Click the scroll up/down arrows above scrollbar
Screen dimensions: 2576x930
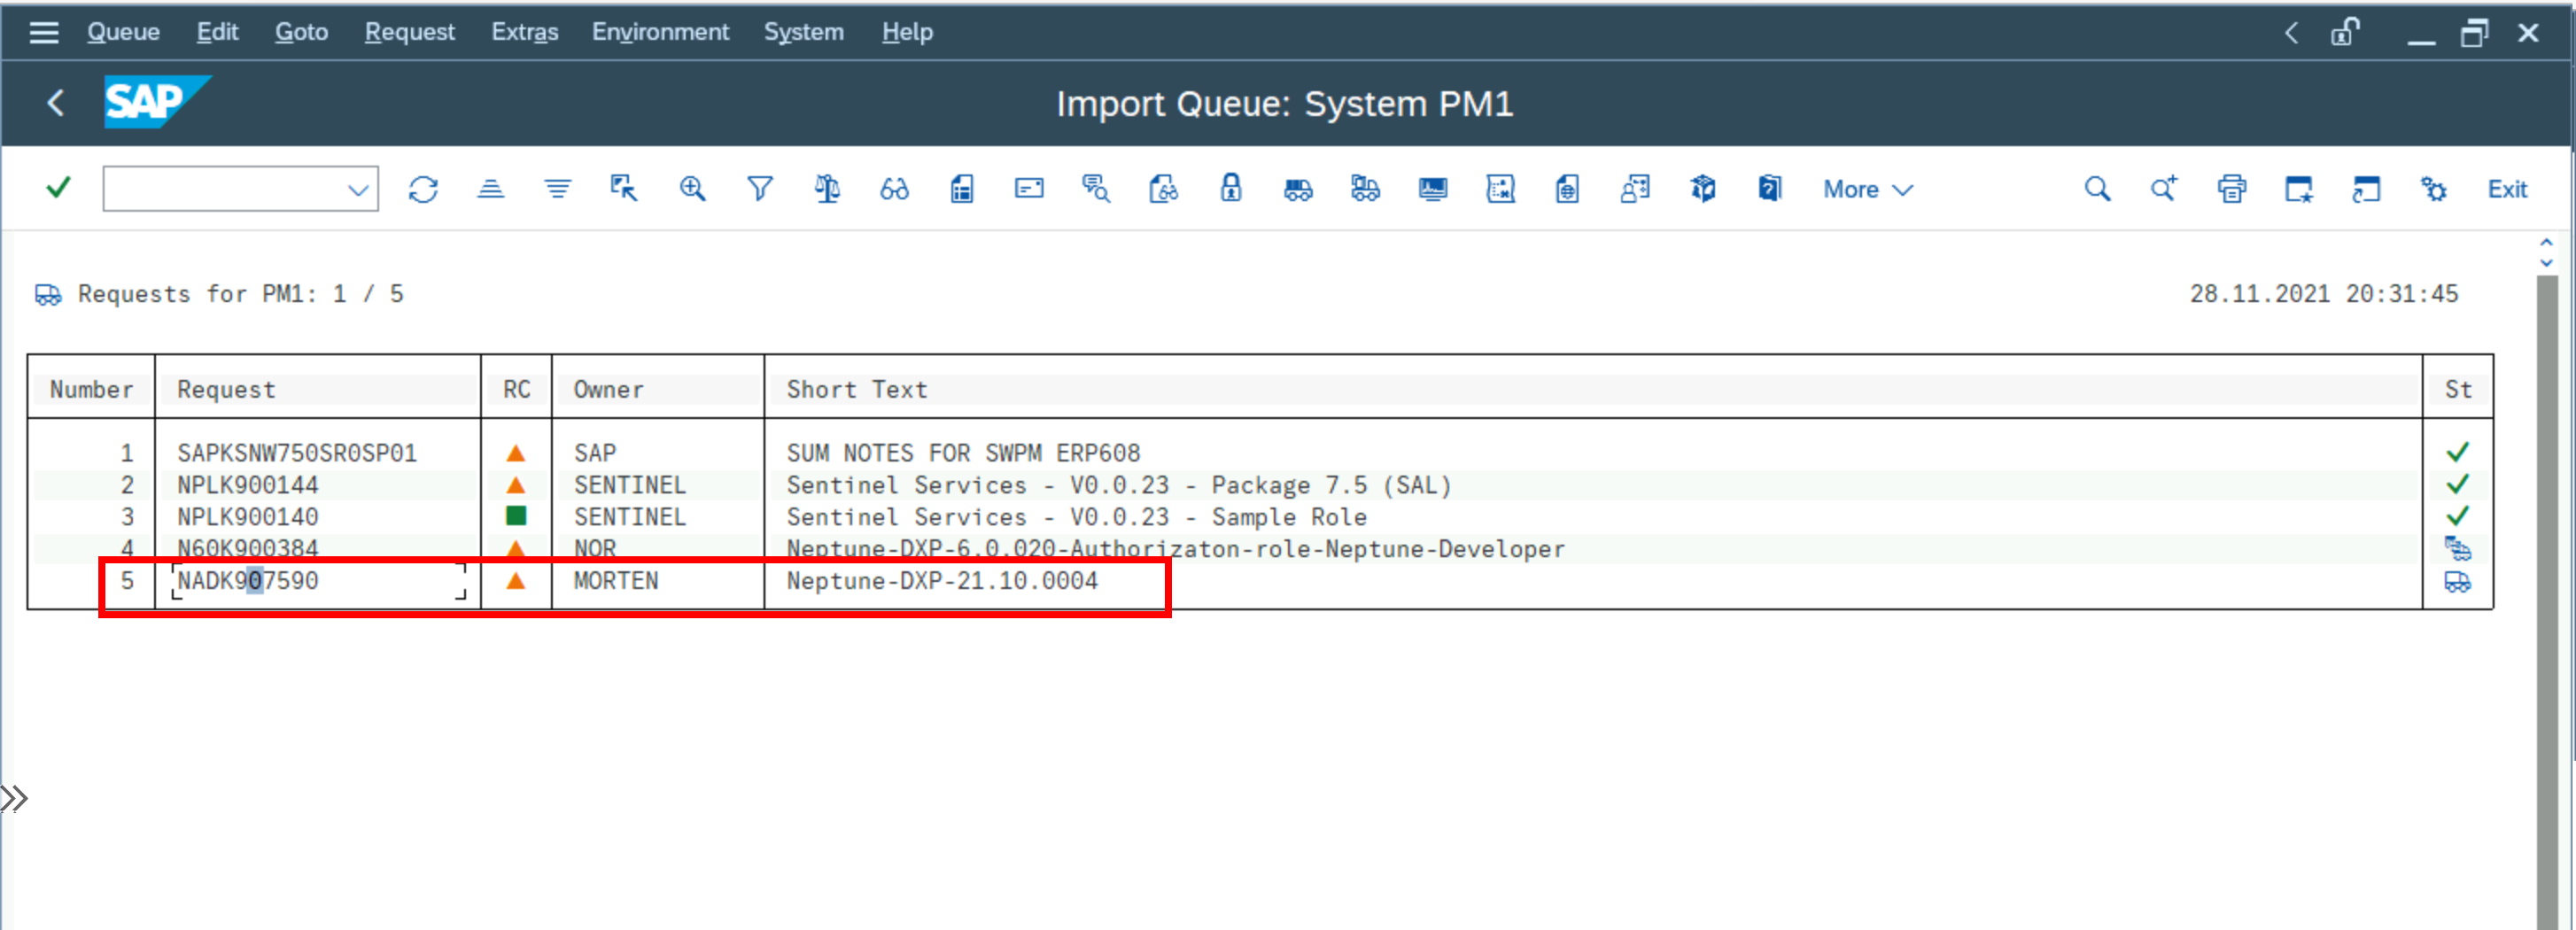coord(2546,252)
